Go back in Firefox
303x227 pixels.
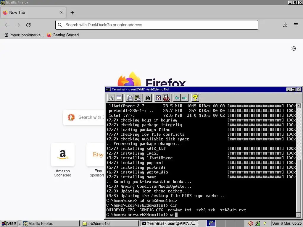(x=7, y=25)
